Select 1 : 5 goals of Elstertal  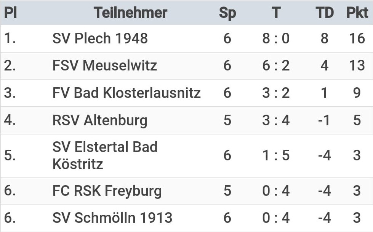(276, 155)
